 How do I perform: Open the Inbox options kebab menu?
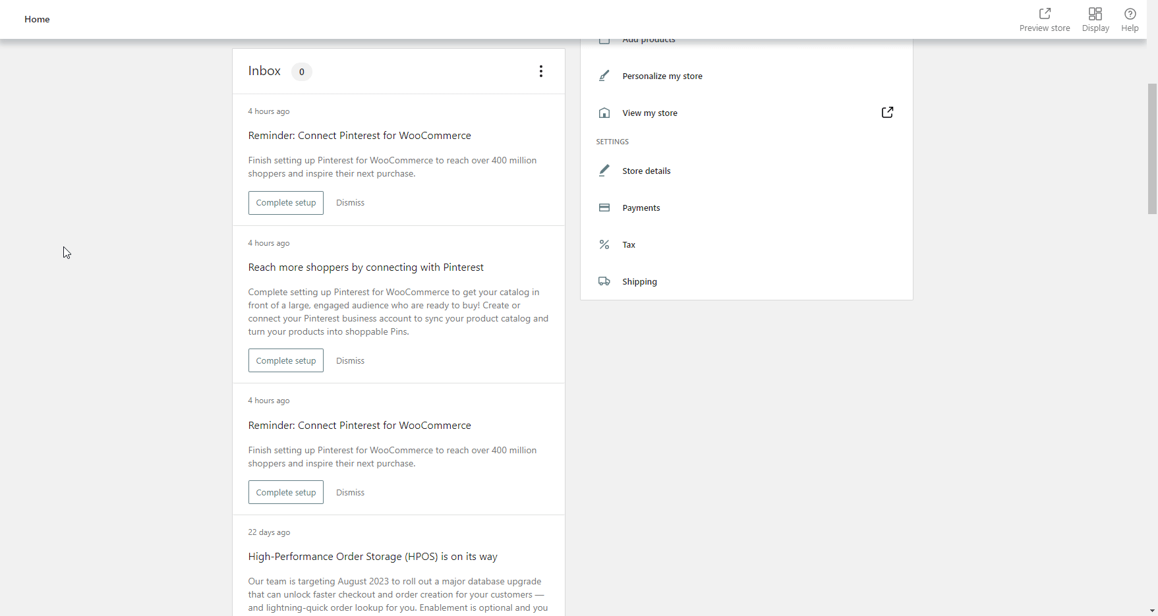tap(541, 71)
